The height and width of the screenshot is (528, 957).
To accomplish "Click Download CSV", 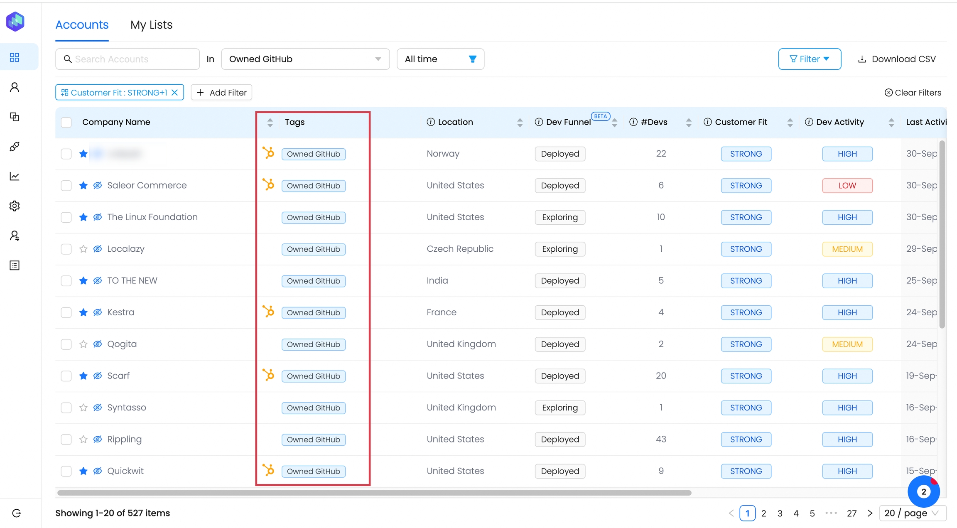I will coord(897,59).
